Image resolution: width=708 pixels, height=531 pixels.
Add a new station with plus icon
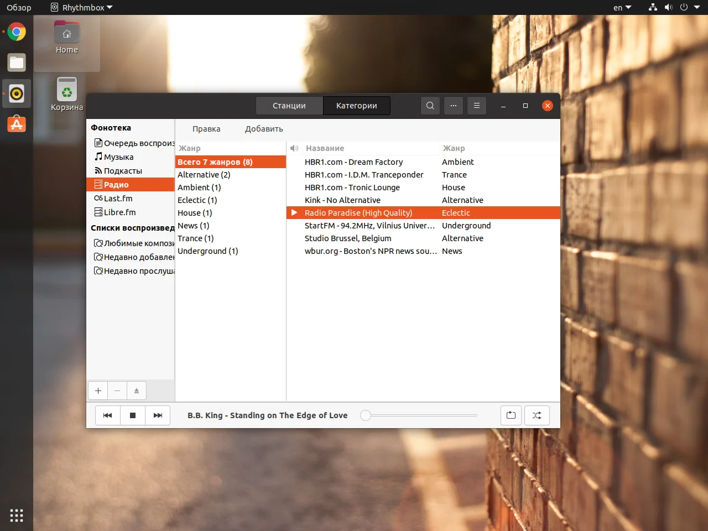(x=98, y=391)
